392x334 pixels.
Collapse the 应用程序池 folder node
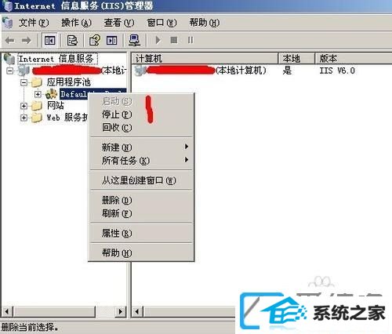pyautogui.click(x=24, y=82)
